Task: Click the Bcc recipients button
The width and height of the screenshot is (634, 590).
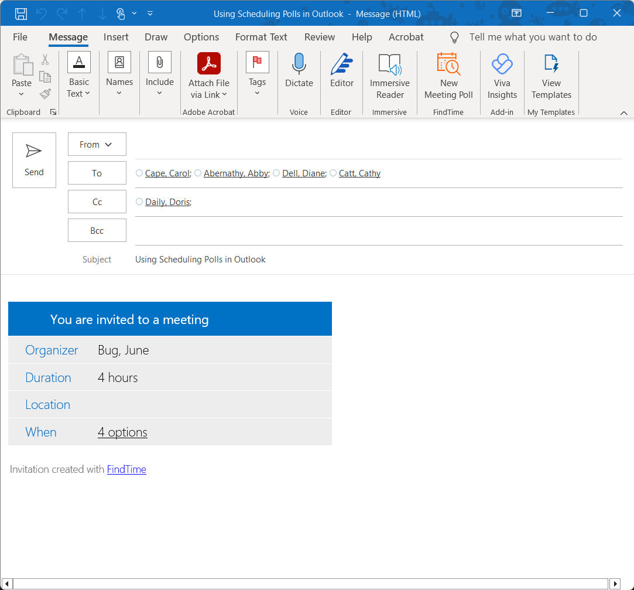Action: [x=97, y=231]
